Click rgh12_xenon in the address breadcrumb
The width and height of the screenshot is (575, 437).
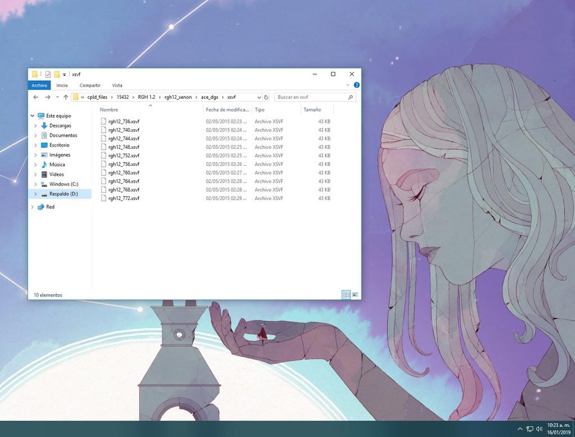tap(178, 97)
